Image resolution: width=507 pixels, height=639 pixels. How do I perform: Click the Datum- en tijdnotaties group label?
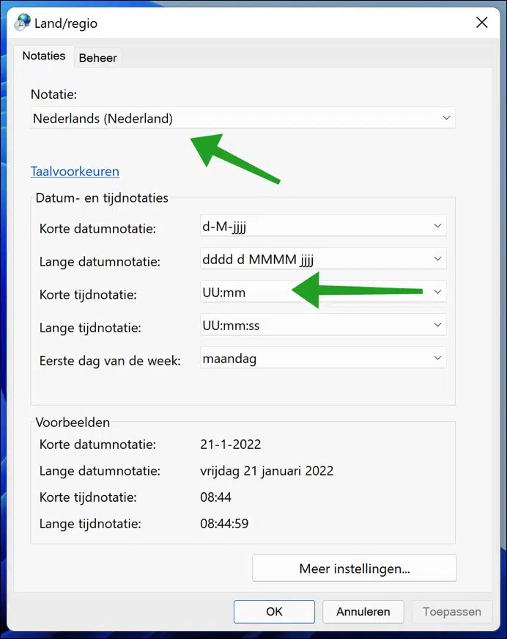pos(102,197)
